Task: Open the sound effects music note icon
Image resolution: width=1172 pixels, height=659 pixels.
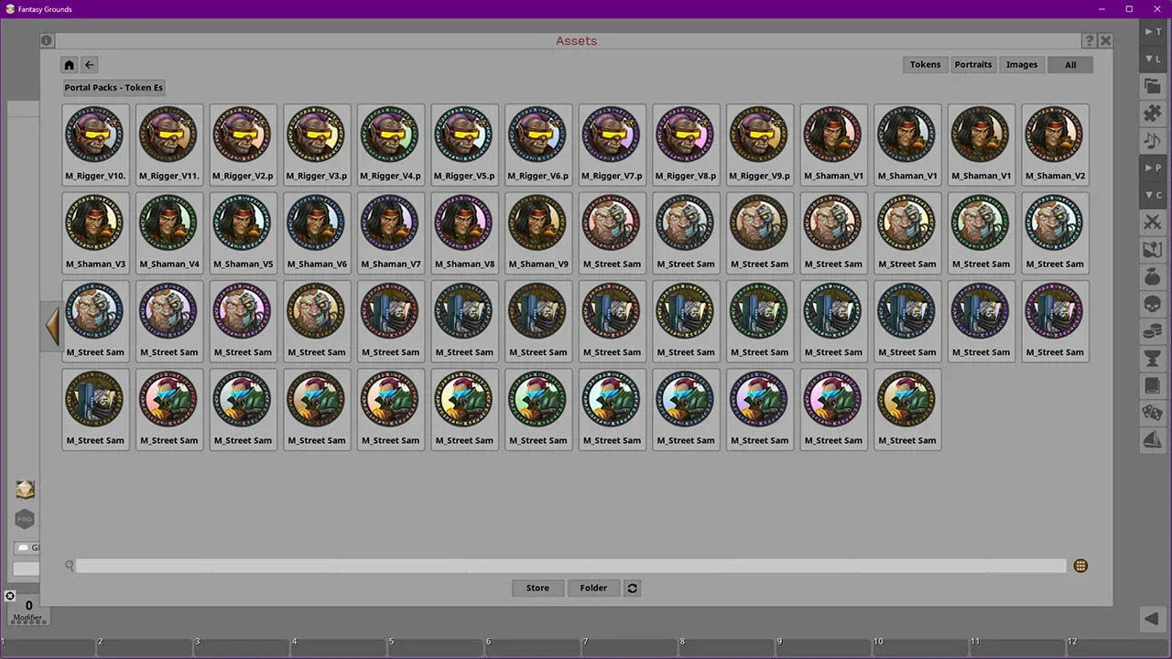Action: 1152,140
